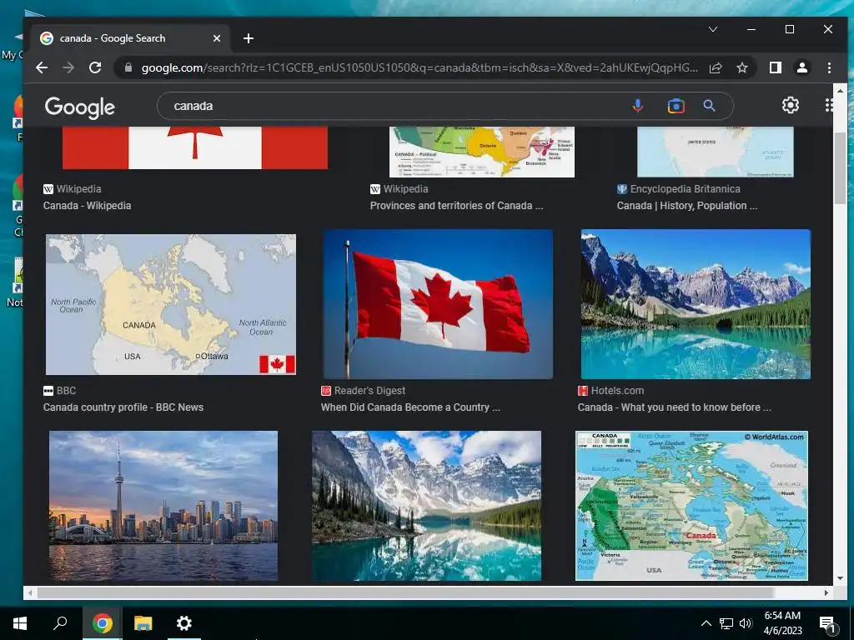
Task: Share this page via the share icon
Action: [x=715, y=67]
